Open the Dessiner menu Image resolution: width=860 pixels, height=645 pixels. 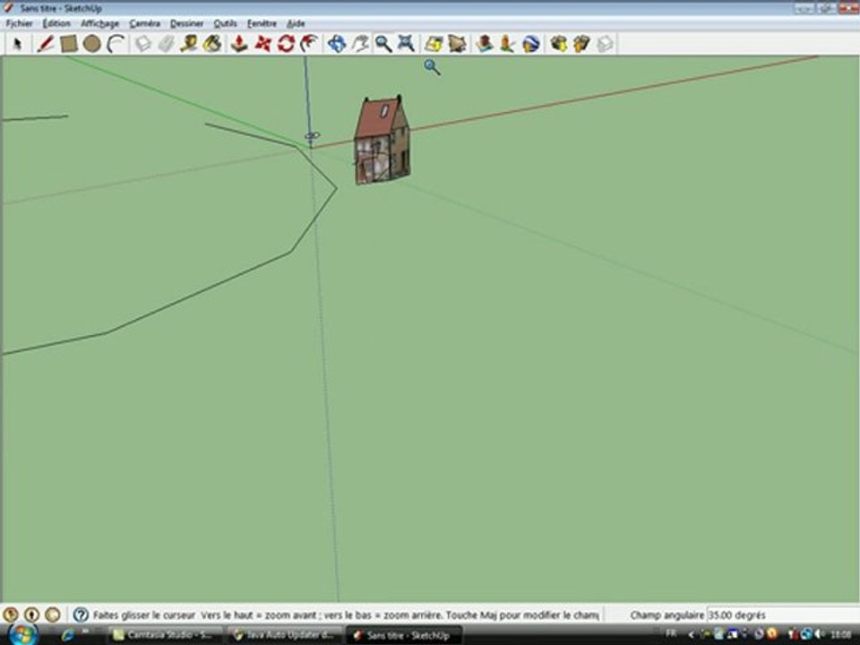[186, 23]
